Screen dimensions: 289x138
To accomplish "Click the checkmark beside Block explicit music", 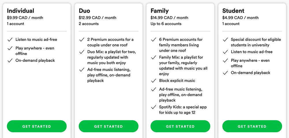I will (153, 81).
